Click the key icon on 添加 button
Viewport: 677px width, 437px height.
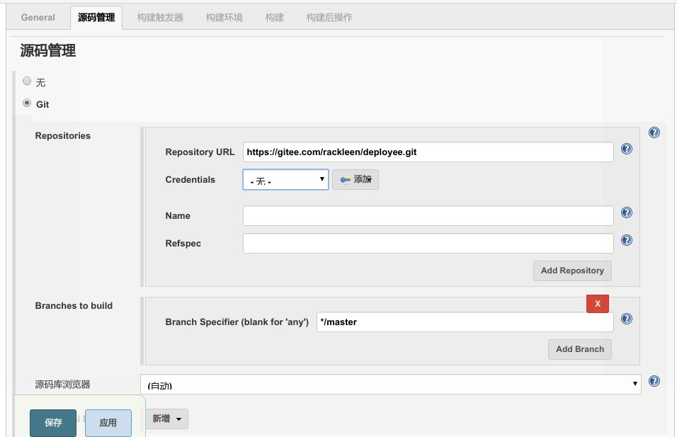(x=345, y=180)
